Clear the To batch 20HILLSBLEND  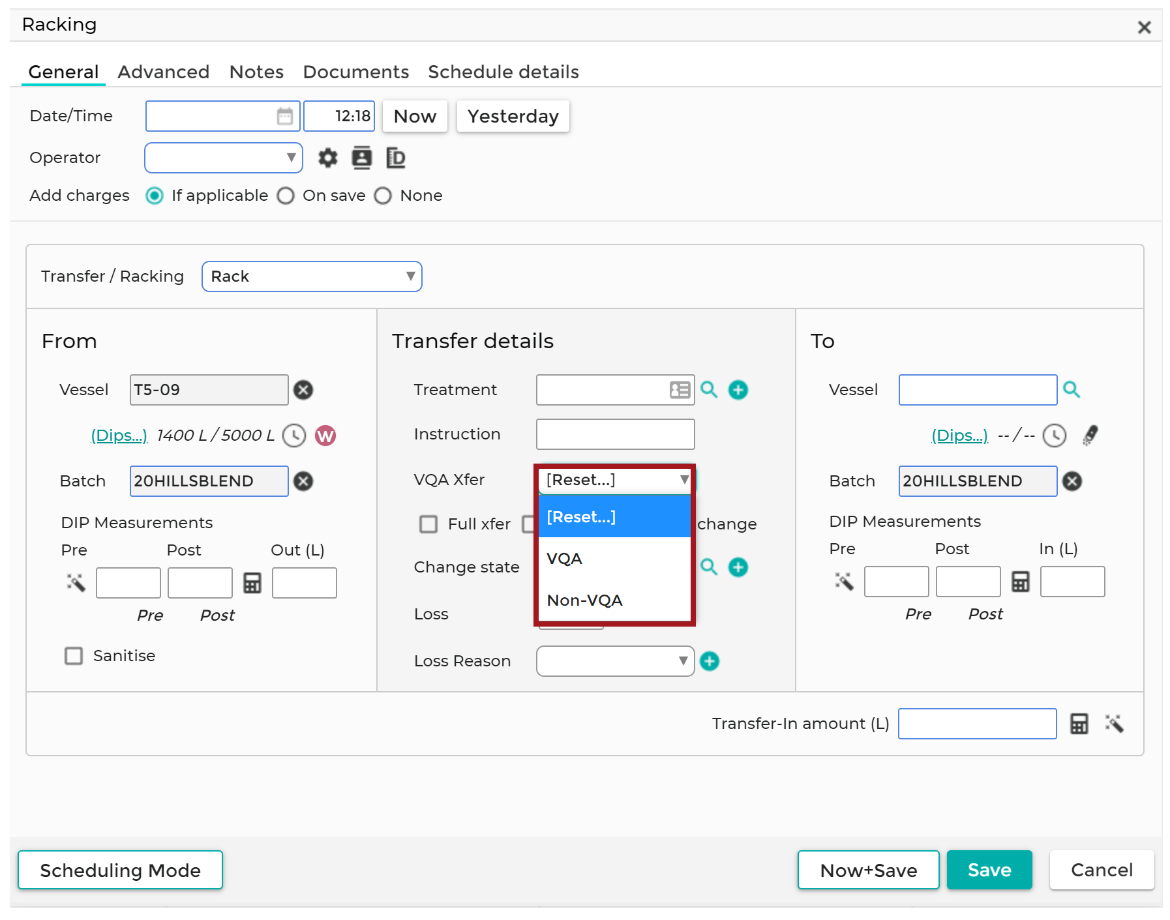point(1072,481)
